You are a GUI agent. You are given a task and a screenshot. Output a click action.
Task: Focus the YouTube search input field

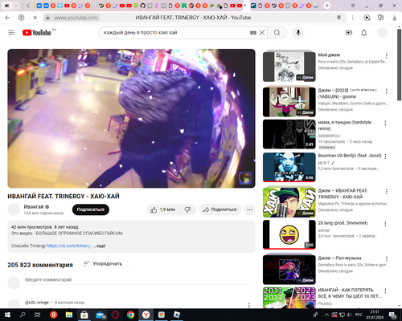174,33
